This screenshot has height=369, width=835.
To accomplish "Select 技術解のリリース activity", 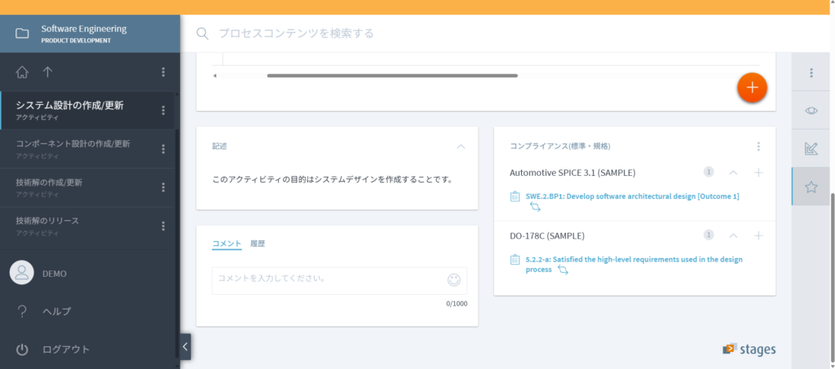I will pos(87,226).
